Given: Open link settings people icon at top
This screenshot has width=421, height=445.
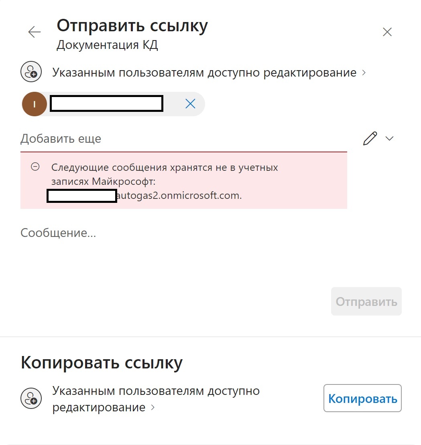Looking at the screenshot, I should [x=31, y=72].
